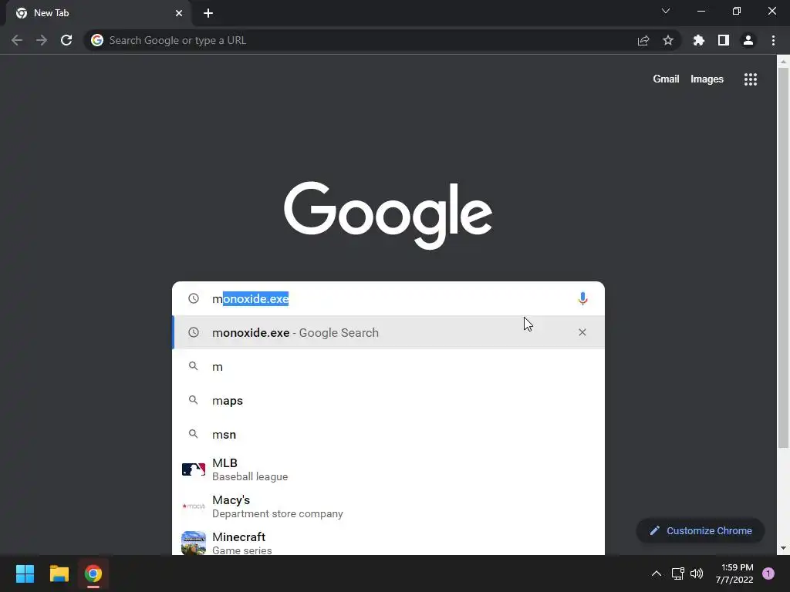Choose the 'msn' suggestion
The image size is (790, 592).
[x=389, y=435]
